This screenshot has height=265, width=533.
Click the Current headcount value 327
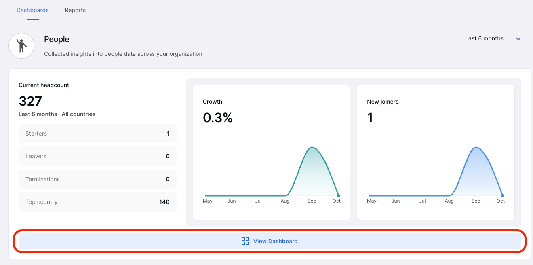click(x=30, y=101)
